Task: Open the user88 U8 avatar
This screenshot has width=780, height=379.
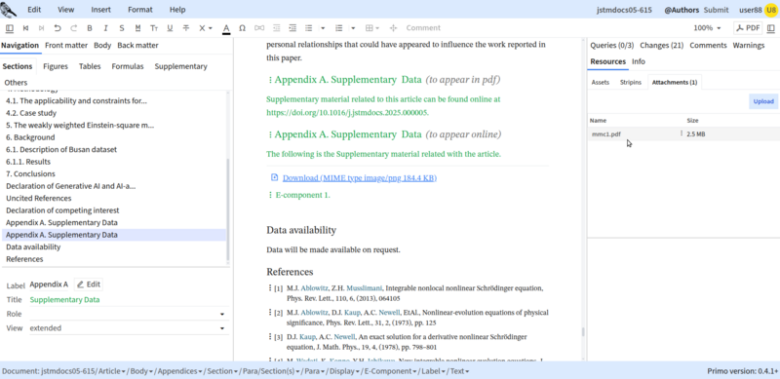Action: 771,10
